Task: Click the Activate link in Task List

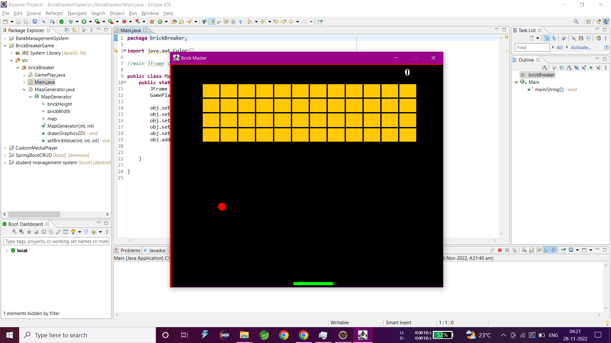Action: click(581, 47)
